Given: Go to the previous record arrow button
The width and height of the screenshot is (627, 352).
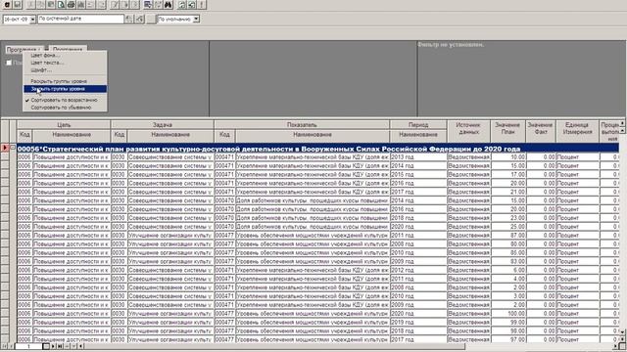Looking at the screenshot, I should (x=11, y=346).
